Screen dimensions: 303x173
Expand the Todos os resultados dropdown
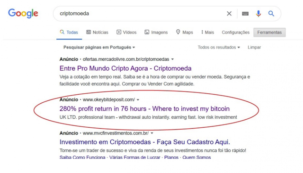219,47
